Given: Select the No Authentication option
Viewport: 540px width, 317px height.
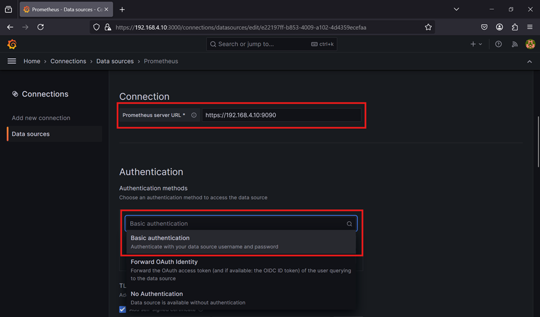Looking at the screenshot, I should [241, 298].
